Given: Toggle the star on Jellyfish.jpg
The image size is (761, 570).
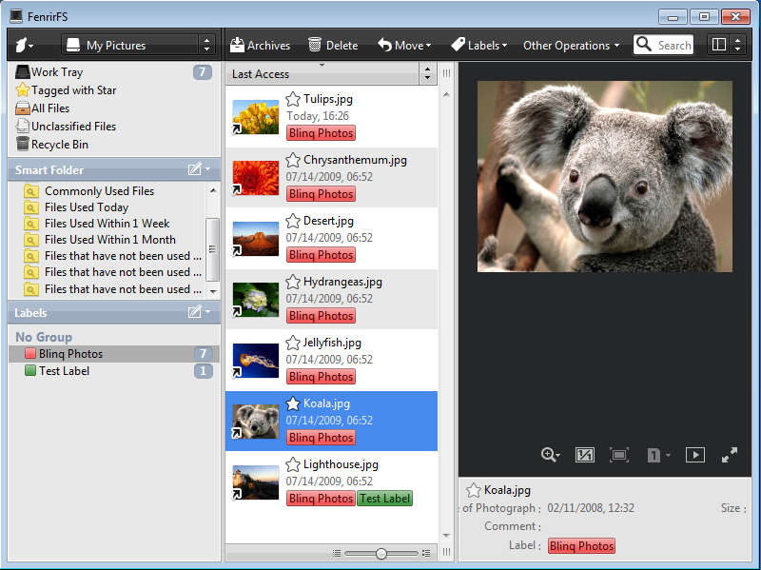Looking at the screenshot, I should [293, 343].
